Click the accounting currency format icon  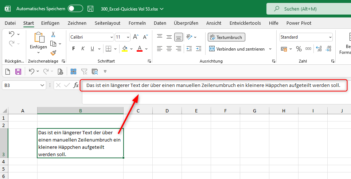pos(284,49)
